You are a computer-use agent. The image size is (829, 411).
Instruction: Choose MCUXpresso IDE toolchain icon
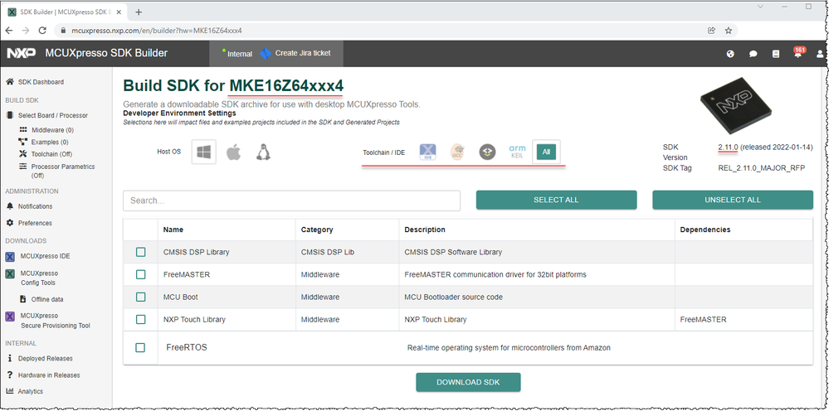[427, 152]
